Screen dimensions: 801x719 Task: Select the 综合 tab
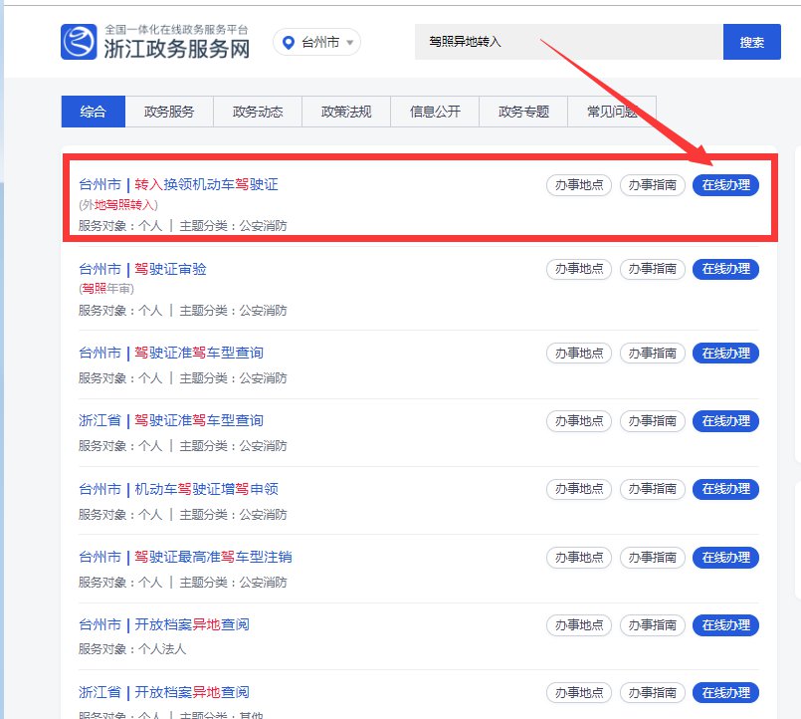tap(93, 112)
